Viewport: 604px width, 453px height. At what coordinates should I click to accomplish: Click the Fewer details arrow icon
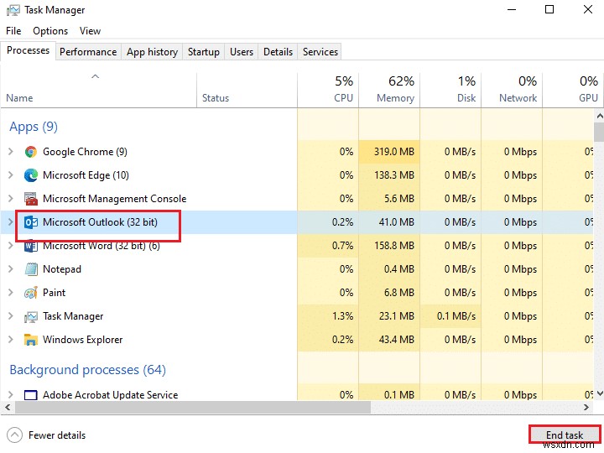click(x=14, y=435)
